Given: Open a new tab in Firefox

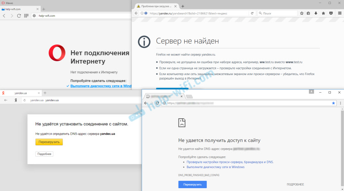Looking at the screenshot, I should click(x=183, y=7).
